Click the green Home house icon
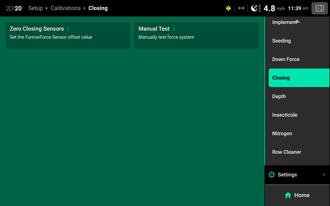Screen dimensions: 330x206 [x=288, y=195]
